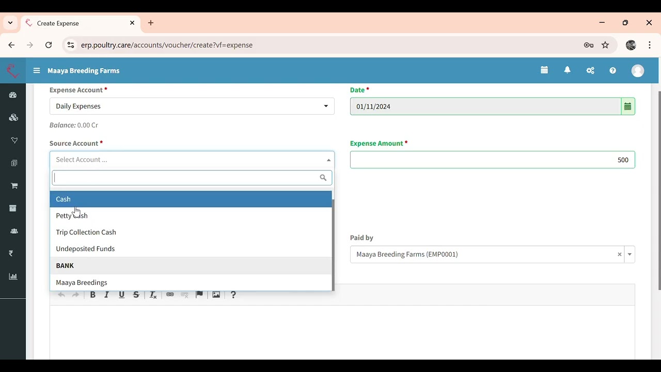Click the search magnifier in dropdown

click(323, 178)
